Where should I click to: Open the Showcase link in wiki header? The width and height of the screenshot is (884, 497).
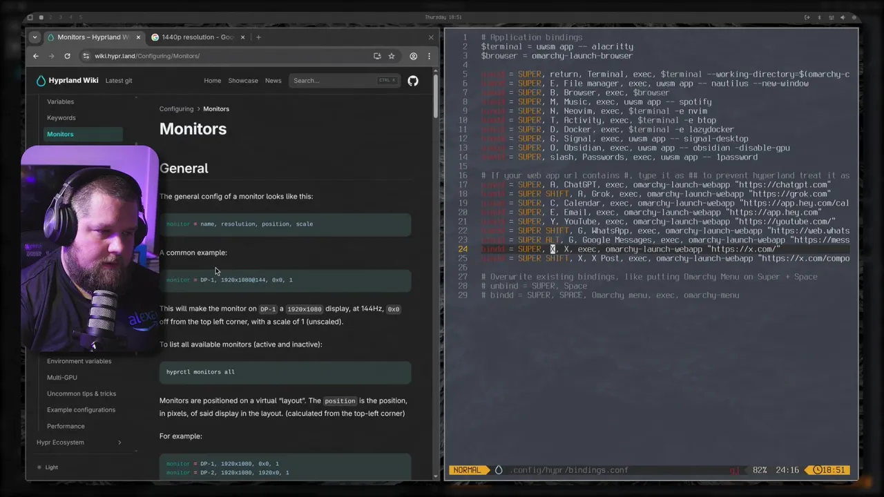pyautogui.click(x=243, y=81)
